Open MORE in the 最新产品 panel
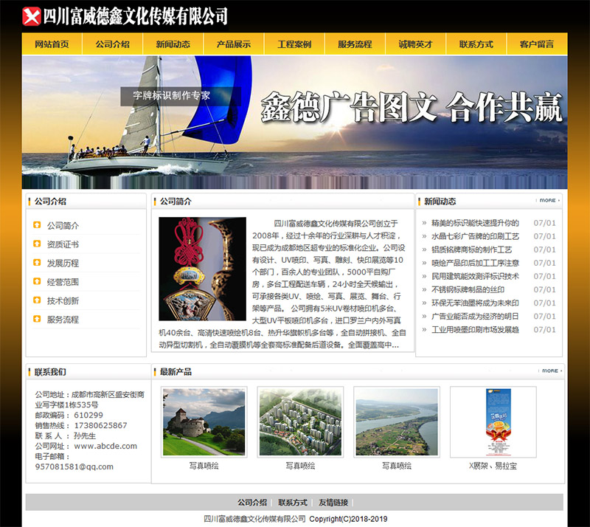This screenshot has height=527, width=590. (x=549, y=371)
